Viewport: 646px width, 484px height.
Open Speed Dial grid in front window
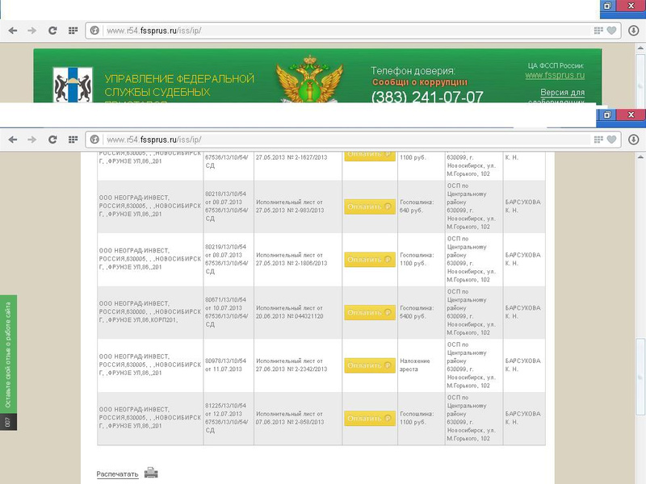click(x=73, y=140)
